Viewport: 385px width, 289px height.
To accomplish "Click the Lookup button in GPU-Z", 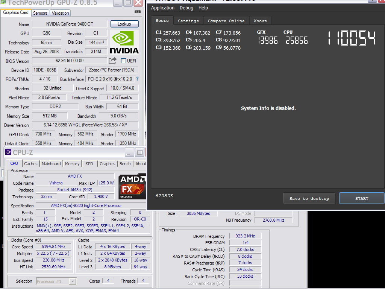I will click(x=124, y=24).
